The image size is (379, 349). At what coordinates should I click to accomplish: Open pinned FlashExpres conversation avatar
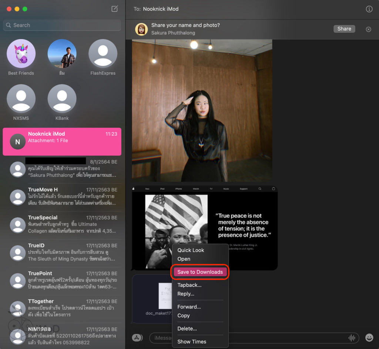[103, 54]
